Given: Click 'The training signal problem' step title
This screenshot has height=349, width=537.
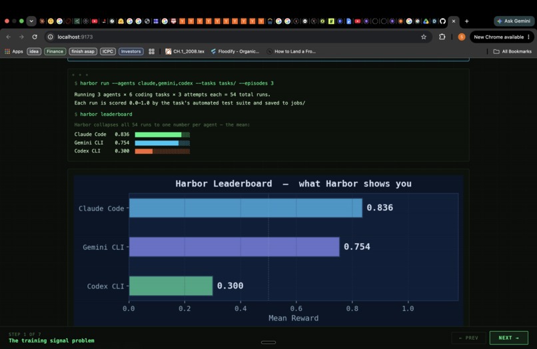Looking at the screenshot, I should (x=51, y=340).
